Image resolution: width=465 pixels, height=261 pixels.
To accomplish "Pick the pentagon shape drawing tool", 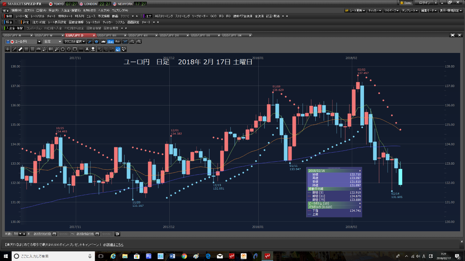I will click(62, 49).
